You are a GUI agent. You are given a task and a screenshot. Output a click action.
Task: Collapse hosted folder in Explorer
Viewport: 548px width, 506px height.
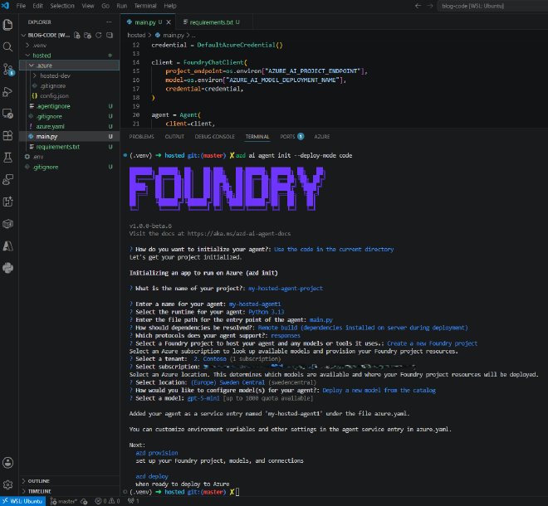pos(69,56)
